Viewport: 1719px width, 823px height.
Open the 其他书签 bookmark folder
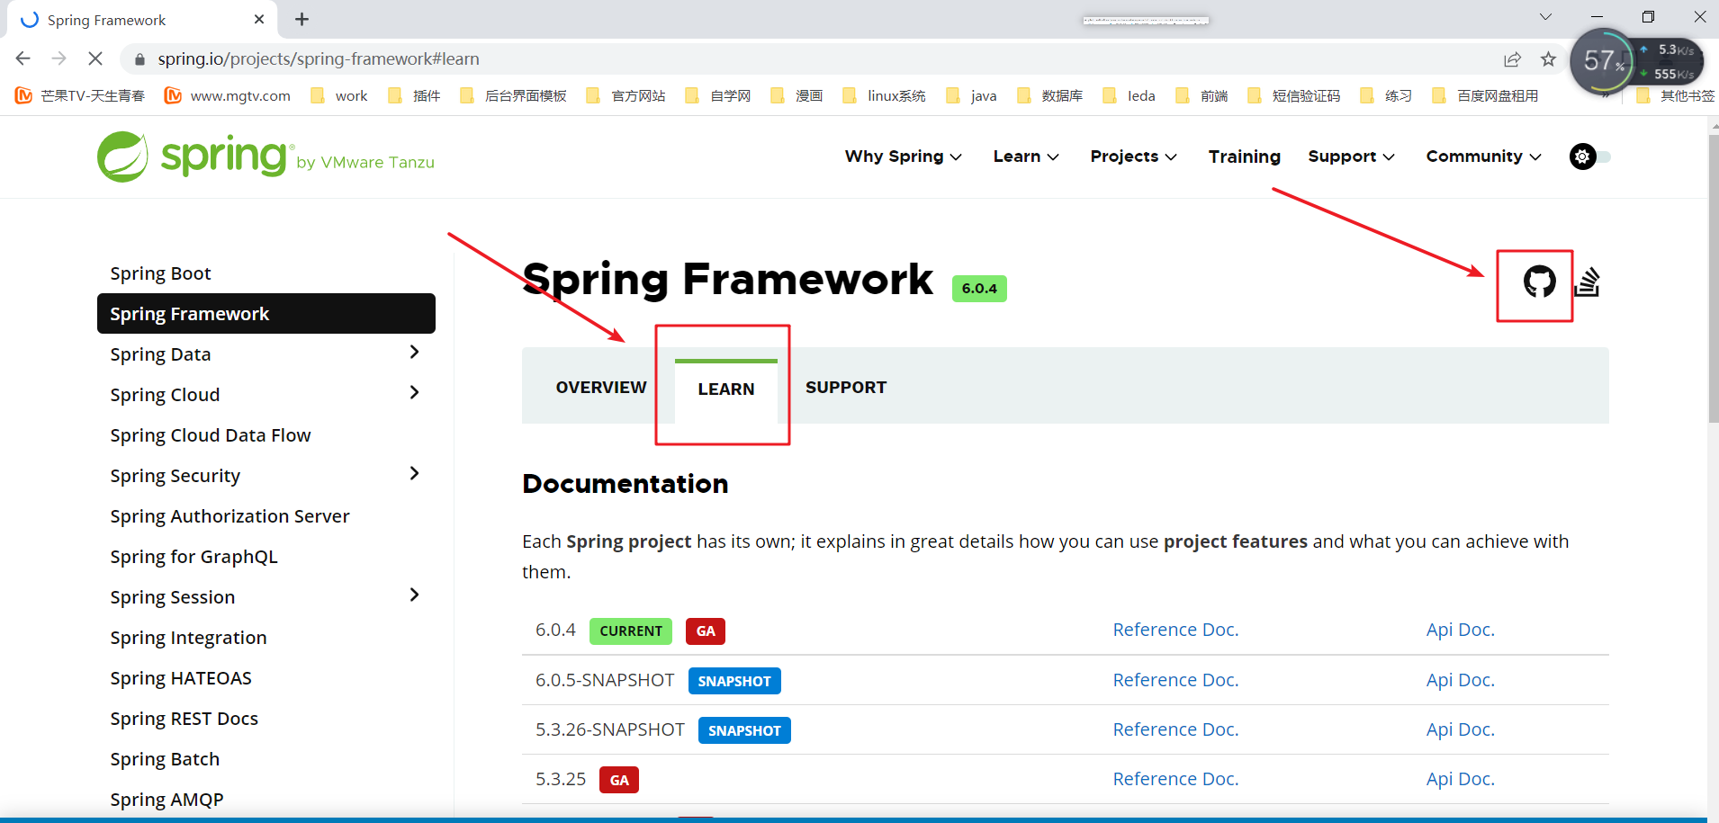tap(1675, 95)
